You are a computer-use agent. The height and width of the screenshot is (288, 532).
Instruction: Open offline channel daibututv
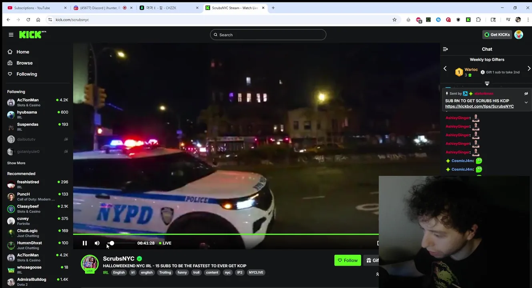pyautogui.click(x=38, y=139)
